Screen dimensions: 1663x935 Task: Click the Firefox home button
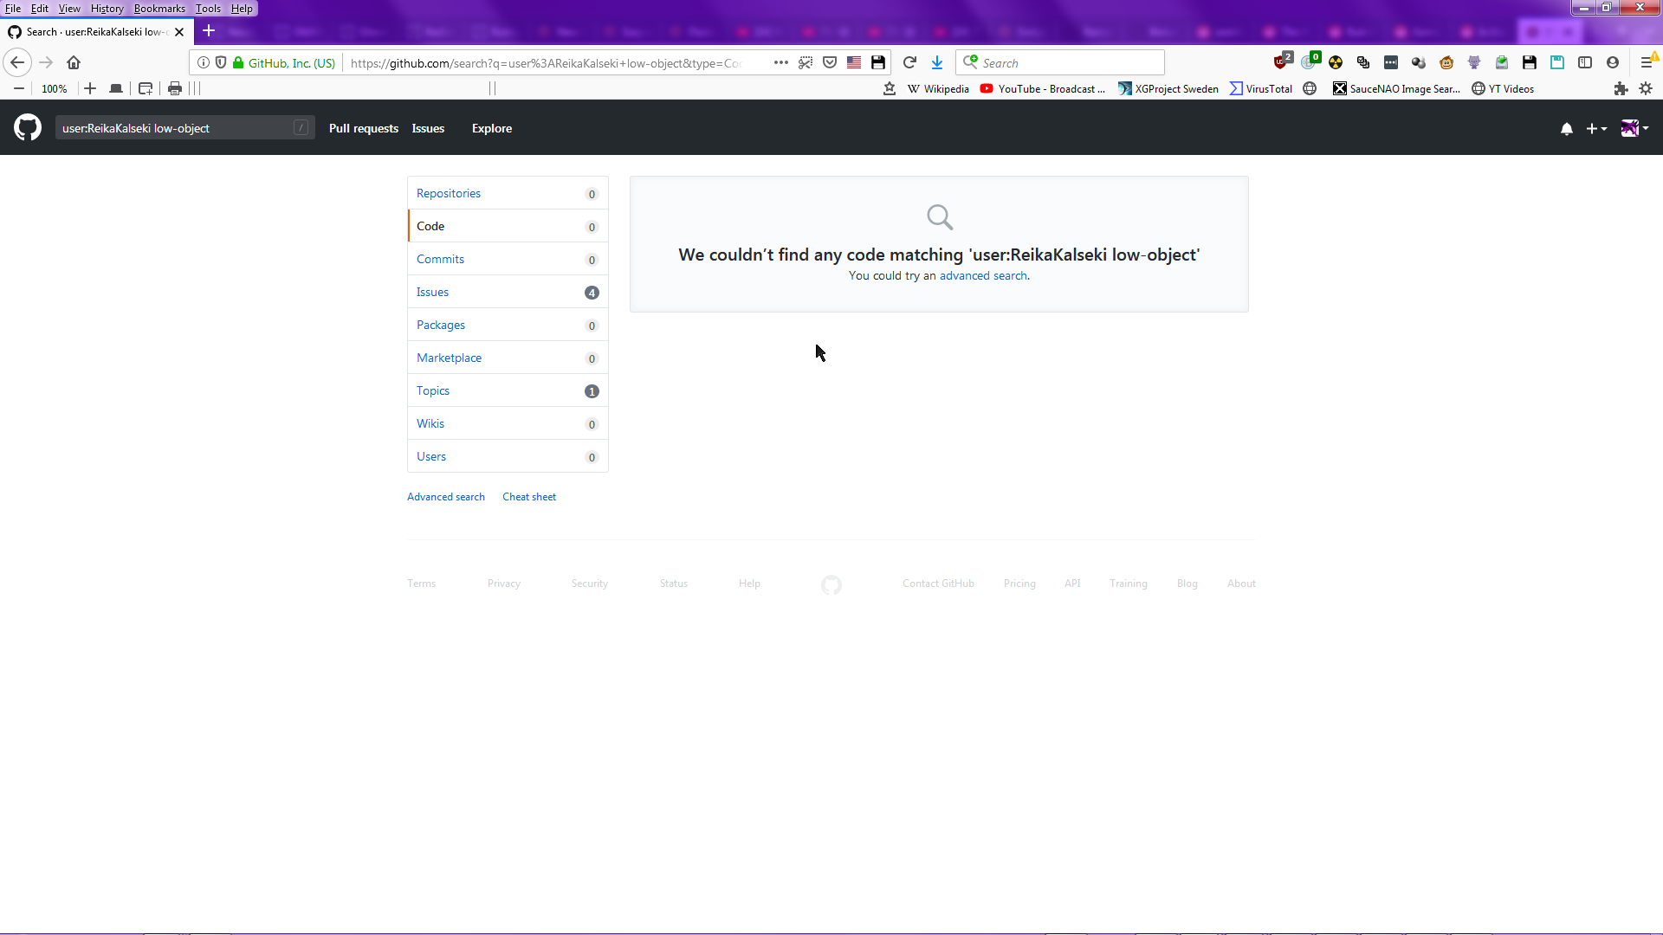(x=74, y=62)
